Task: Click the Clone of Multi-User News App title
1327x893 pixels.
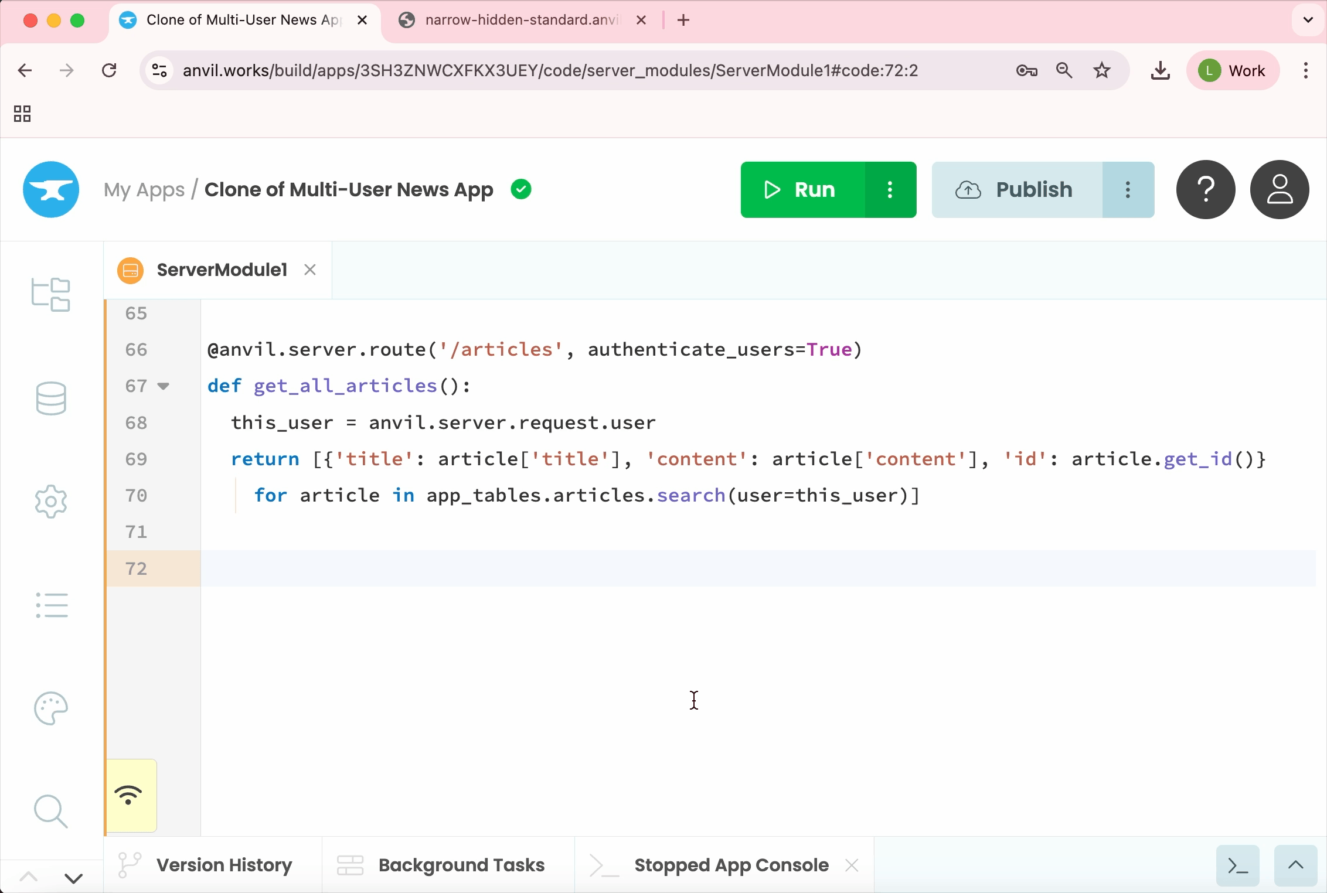Action: click(349, 190)
